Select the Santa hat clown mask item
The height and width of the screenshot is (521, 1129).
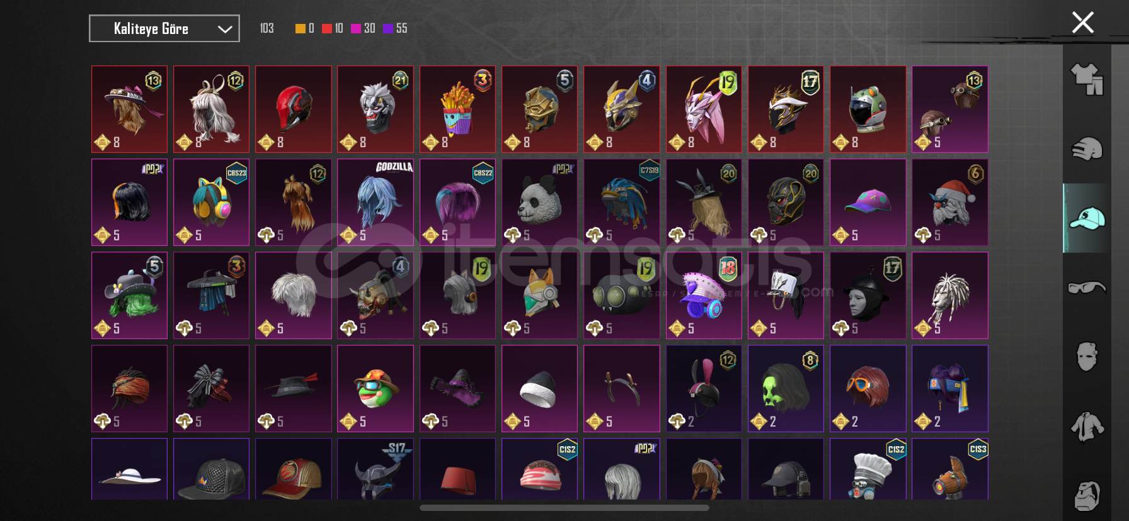950,203
